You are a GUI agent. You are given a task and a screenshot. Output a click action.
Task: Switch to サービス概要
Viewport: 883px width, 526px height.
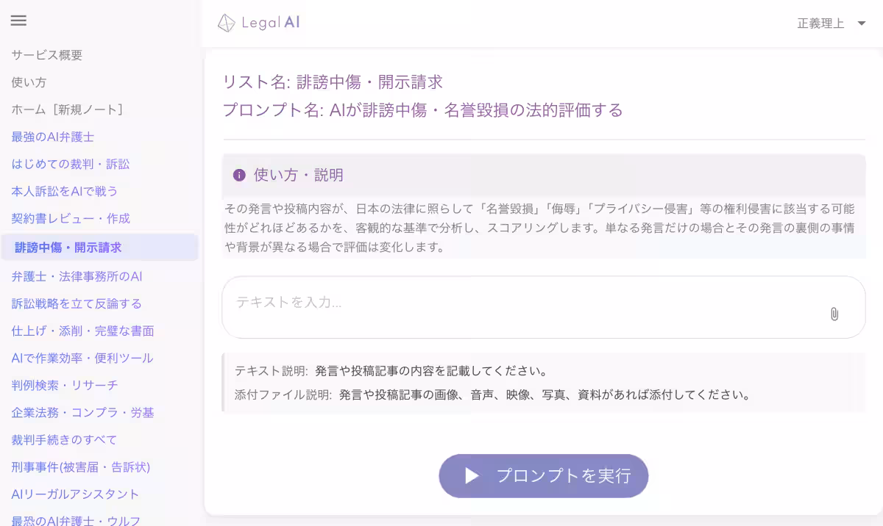[x=46, y=54]
